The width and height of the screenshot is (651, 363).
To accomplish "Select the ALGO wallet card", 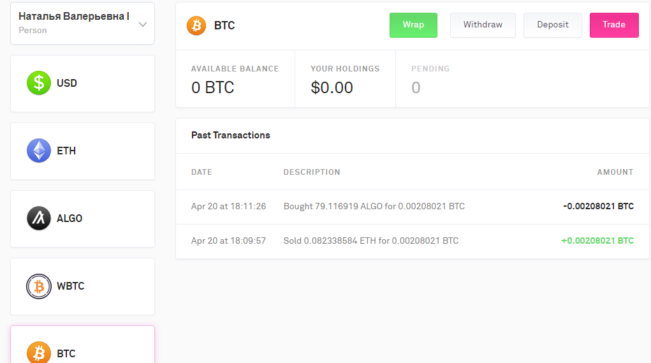I will tap(83, 219).
